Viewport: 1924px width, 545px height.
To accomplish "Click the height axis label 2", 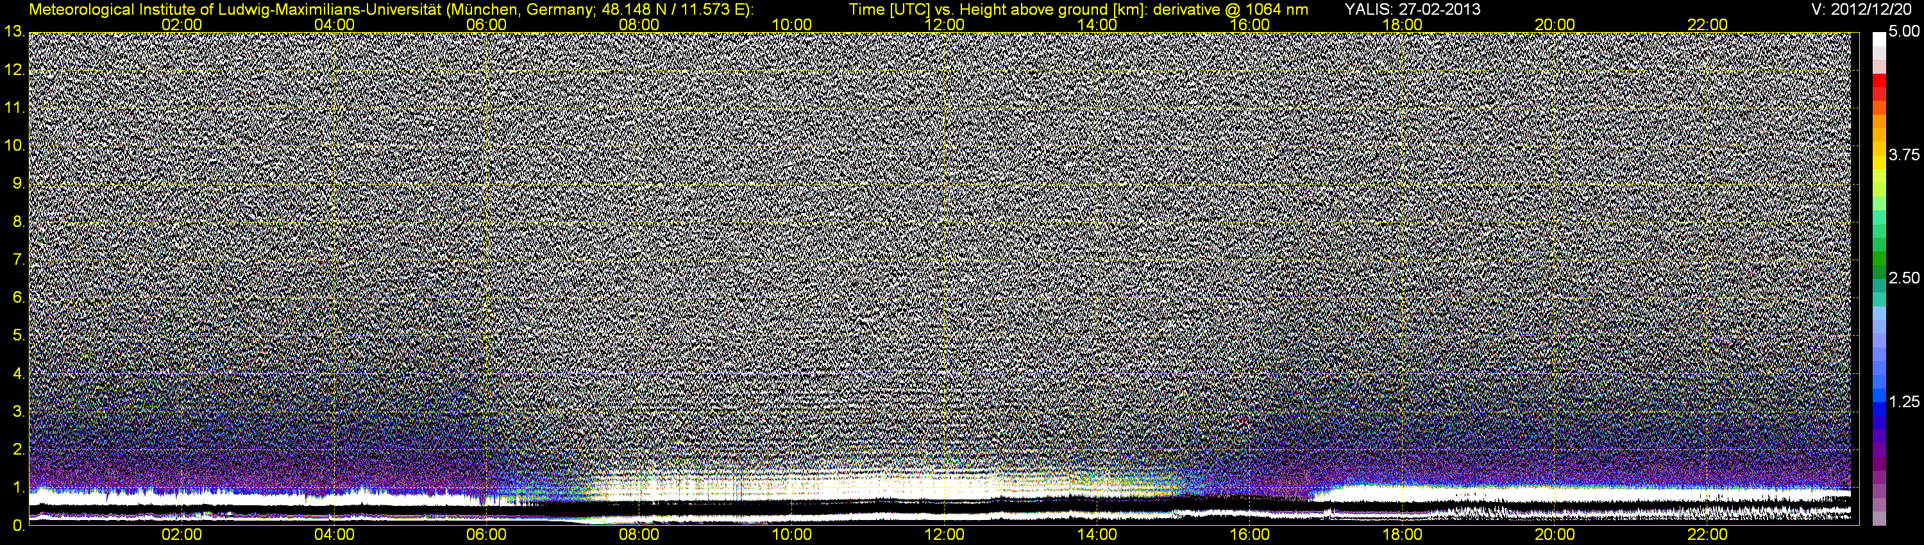I will tap(18, 449).
